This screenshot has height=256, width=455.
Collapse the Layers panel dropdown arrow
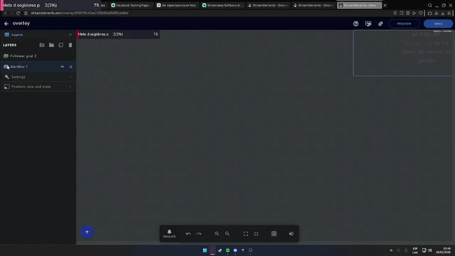tap(70, 35)
